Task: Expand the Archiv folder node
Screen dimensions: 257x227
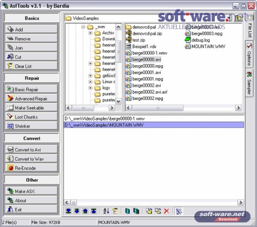Action: pyautogui.click(x=91, y=33)
